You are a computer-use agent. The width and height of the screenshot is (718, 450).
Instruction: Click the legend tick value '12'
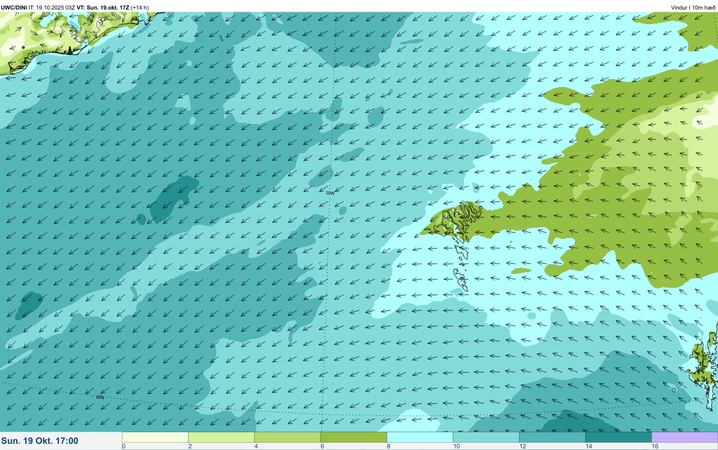pyautogui.click(x=522, y=446)
